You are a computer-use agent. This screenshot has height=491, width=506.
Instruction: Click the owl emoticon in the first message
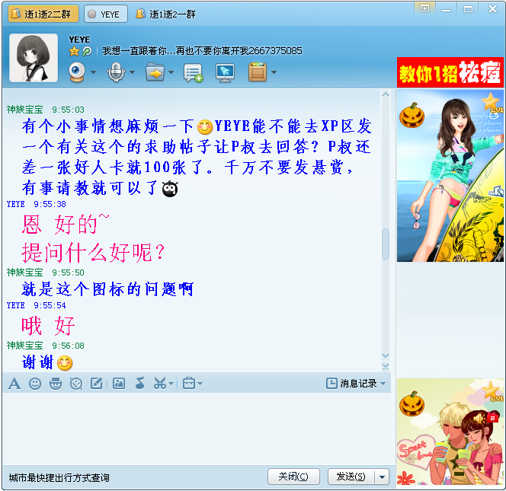point(170,189)
